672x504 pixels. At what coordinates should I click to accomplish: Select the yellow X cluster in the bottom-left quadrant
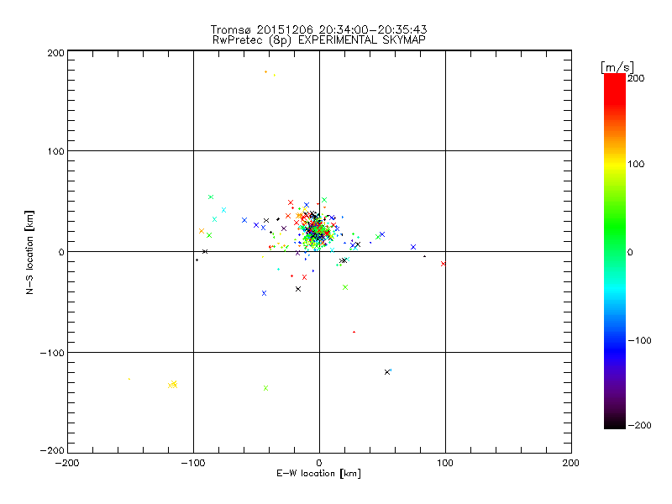(172, 385)
